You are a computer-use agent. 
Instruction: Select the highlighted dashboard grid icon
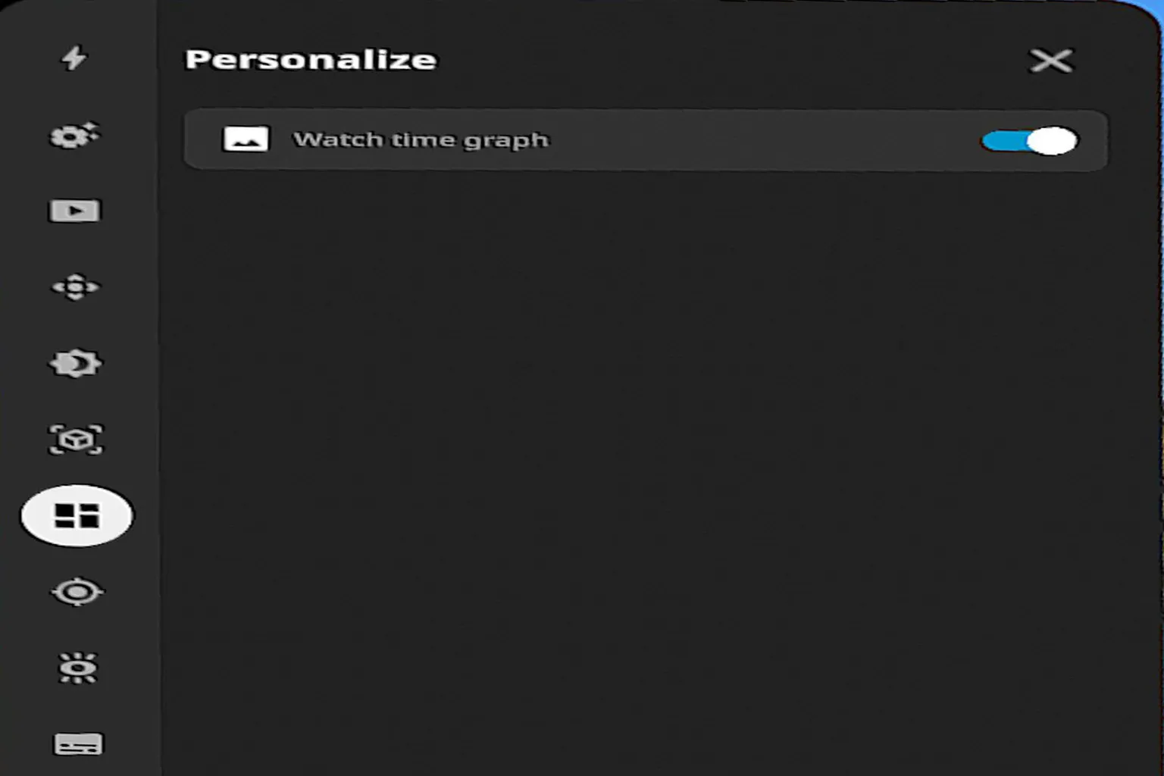point(77,516)
